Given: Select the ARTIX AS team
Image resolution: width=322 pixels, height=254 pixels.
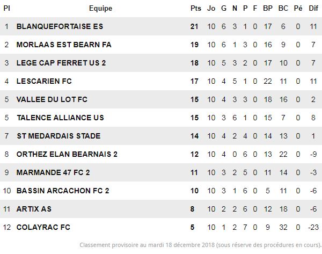Looking at the screenshot, I should (x=34, y=209).
